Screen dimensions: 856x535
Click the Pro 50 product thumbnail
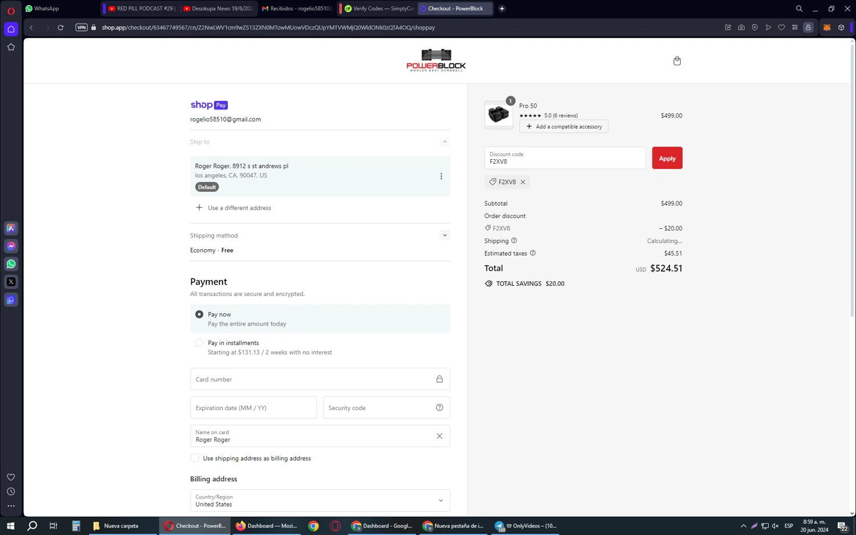tap(499, 115)
